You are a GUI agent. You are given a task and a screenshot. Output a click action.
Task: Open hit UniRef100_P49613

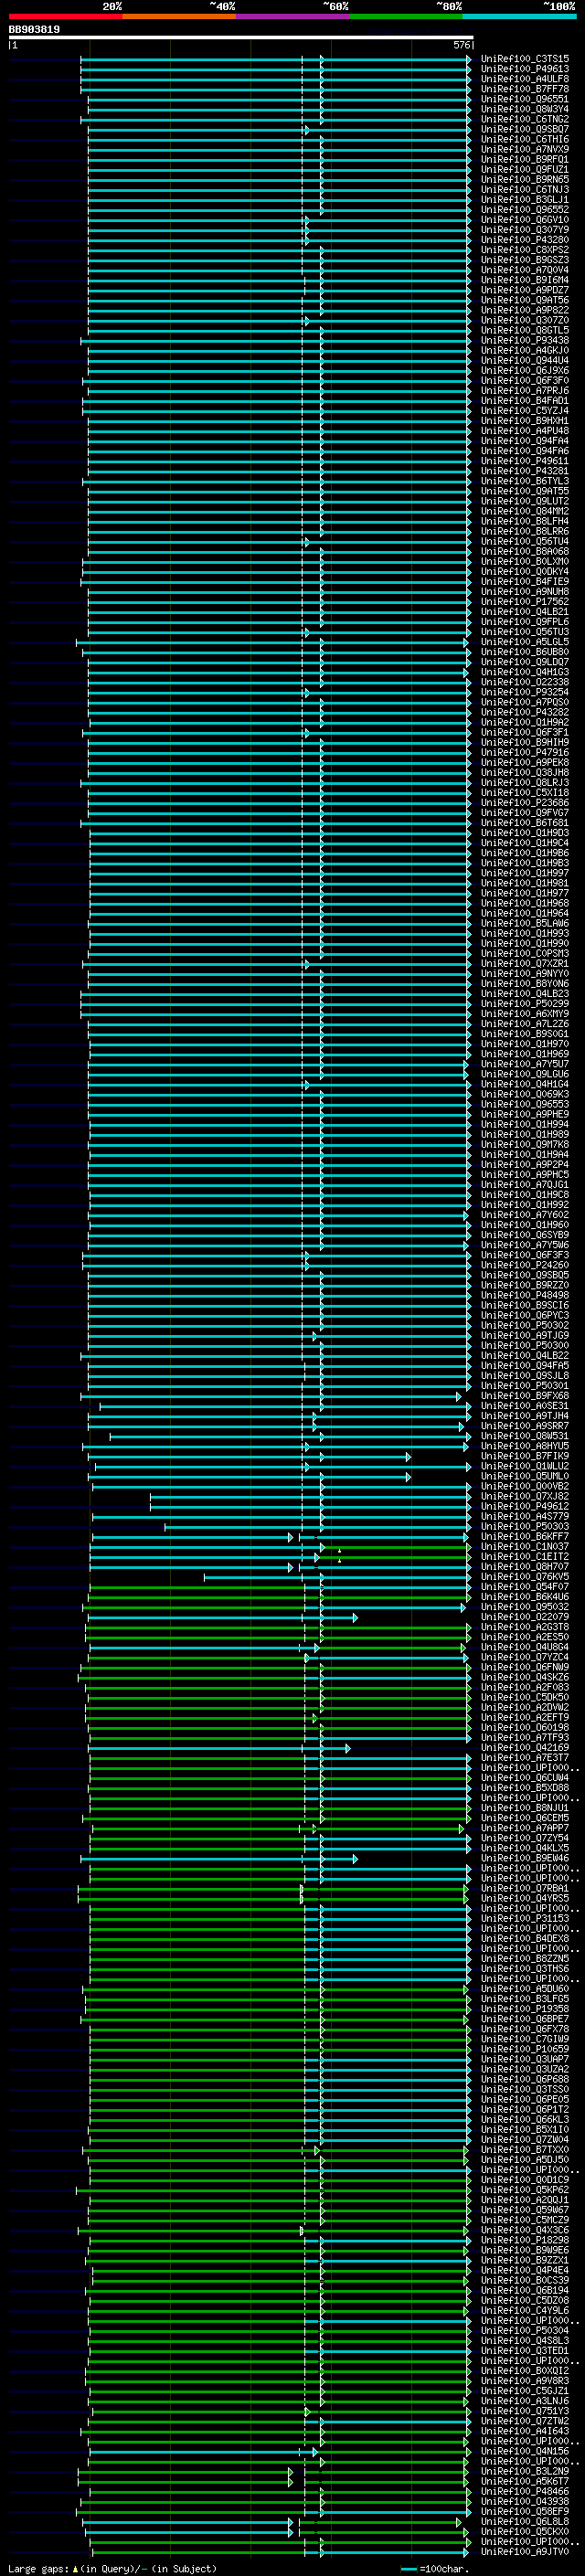click(x=525, y=69)
